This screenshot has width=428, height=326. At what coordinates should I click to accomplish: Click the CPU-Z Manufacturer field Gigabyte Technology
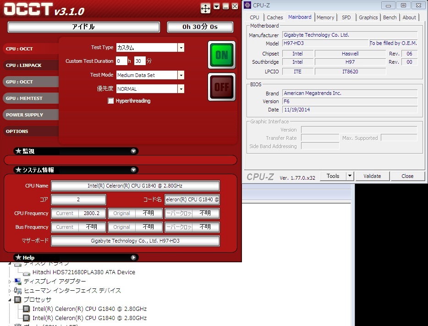coord(350,35)
